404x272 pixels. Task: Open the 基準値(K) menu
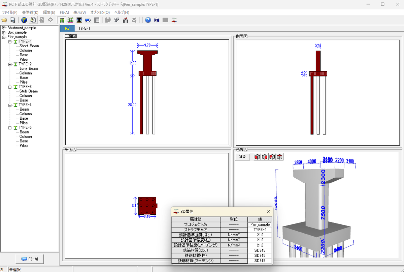pyautogui.click(x=30, y=12)
